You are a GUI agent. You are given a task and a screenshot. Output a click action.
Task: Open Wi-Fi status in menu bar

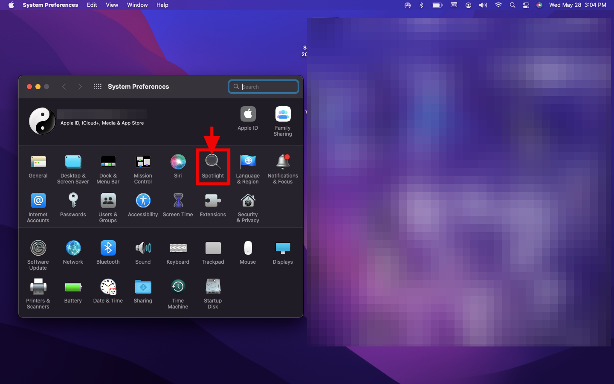(x=498, y=5)
